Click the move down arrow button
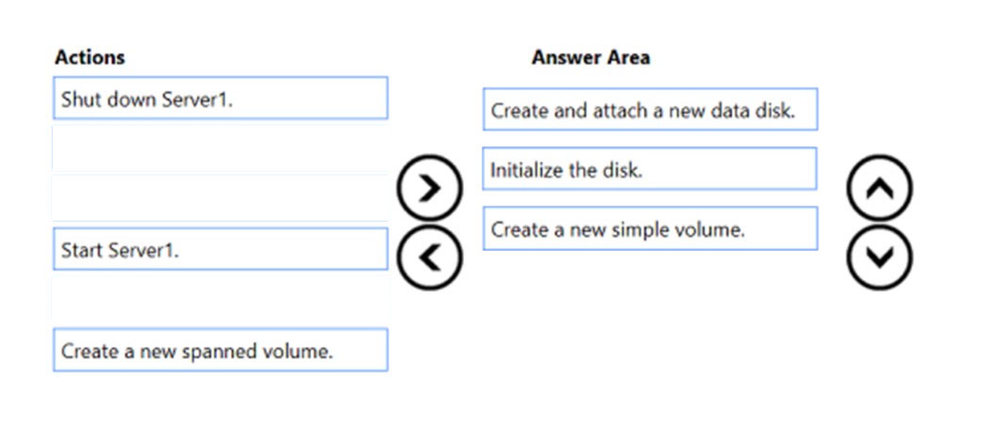This screenshot has height=431, width=1003. (x=880, y=256)
